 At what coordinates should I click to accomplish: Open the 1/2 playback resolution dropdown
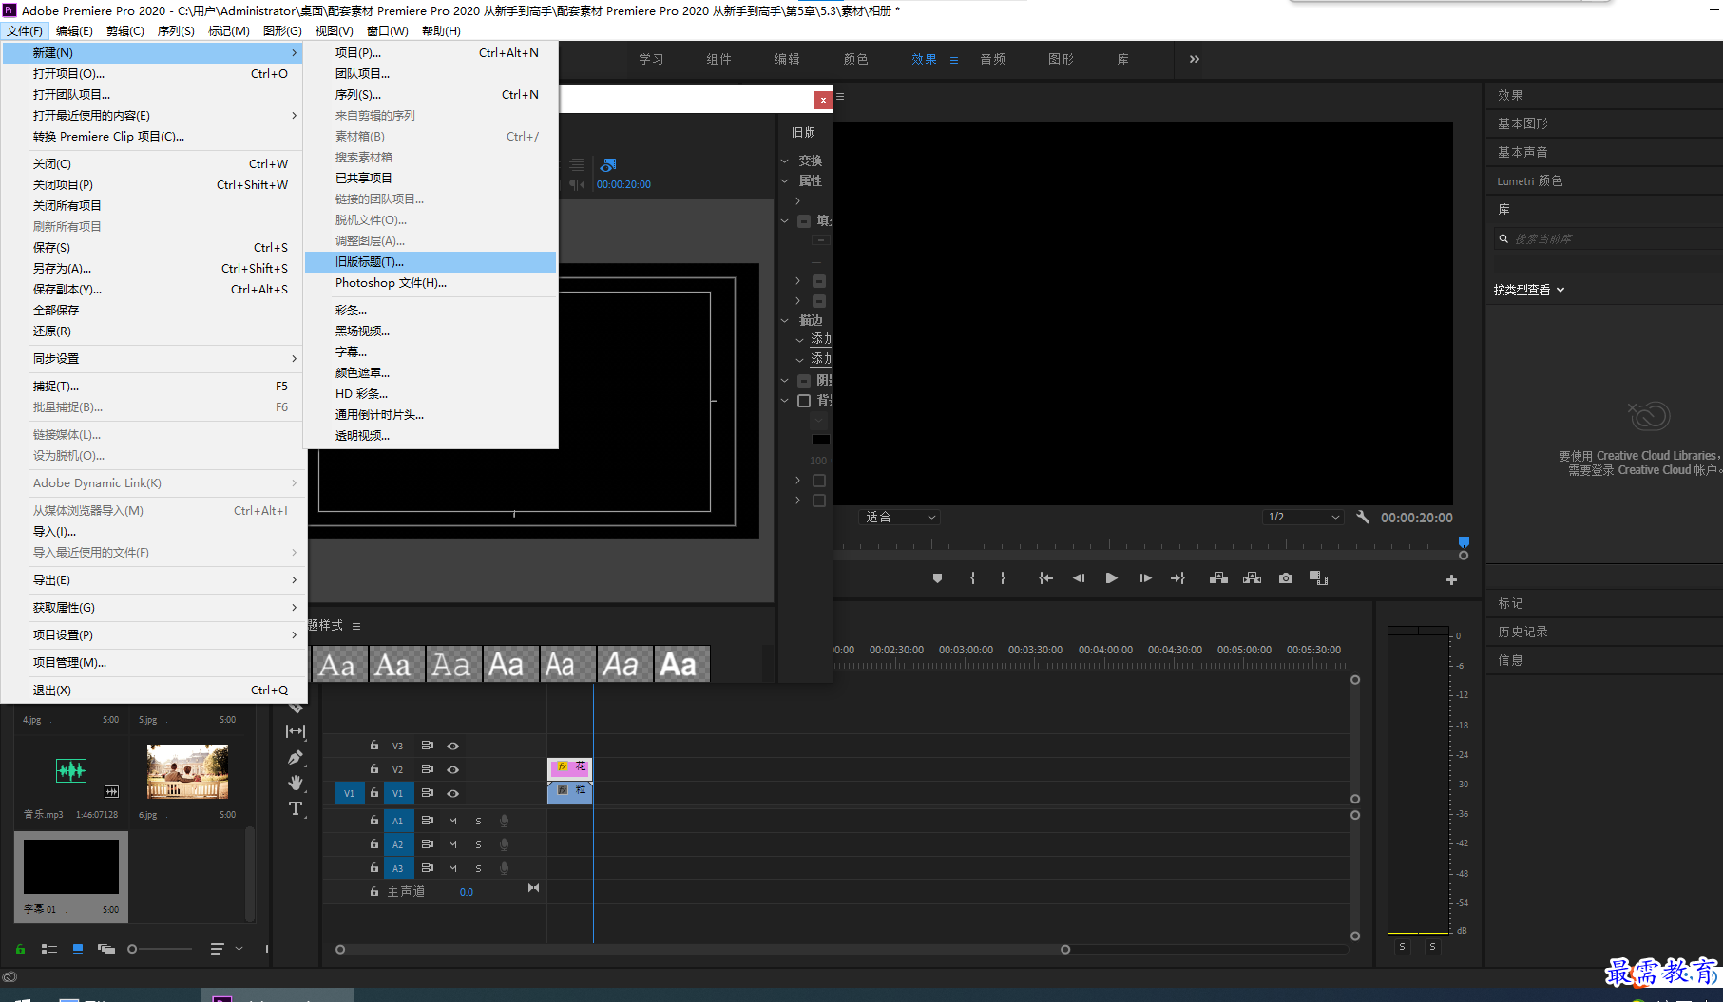(1304, 517)
